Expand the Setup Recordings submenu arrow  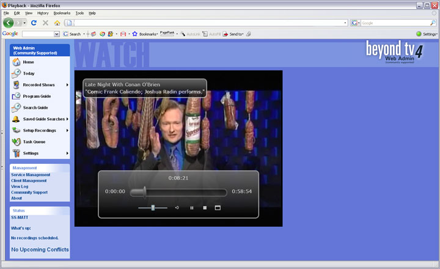click(x=67, y=131)
